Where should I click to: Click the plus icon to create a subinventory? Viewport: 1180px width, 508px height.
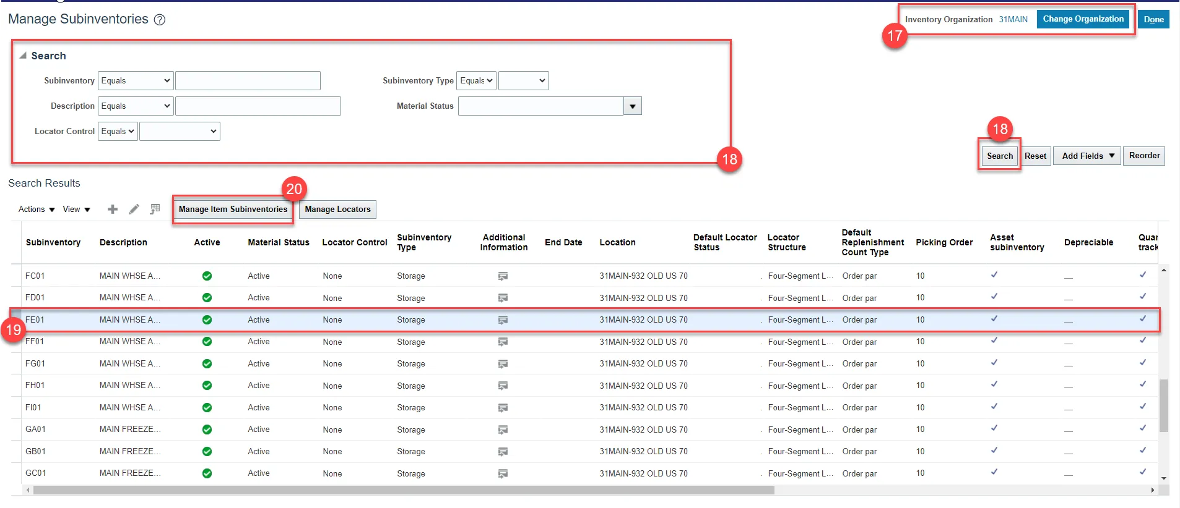click(113, 210)
